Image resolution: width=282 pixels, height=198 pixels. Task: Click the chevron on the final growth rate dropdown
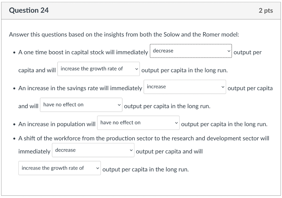pyautogui.click(x=97, y=168)
